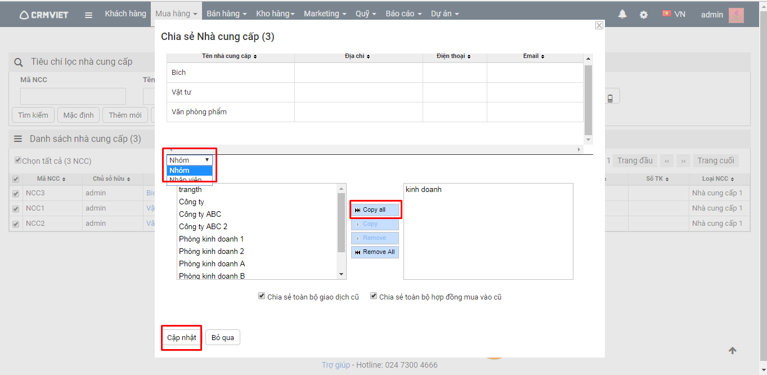Viewport: 767px width, 375px height.
Task: Open the settings gear icon
Action: point(644,15)
